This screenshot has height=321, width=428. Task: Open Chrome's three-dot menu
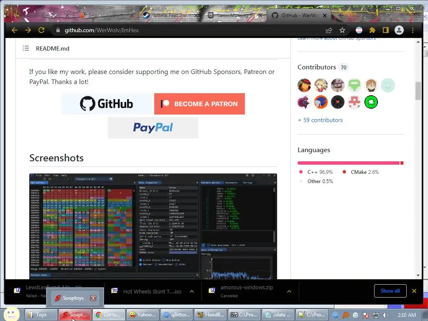click(413, 30)
